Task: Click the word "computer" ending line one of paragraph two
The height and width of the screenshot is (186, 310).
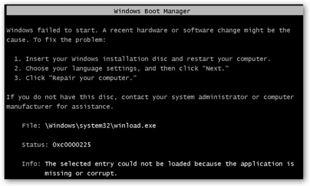Action: point(279,97)
